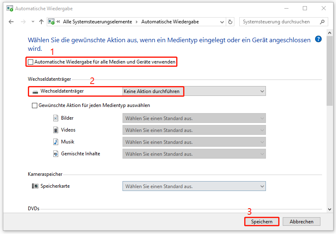
Task: Click the control panel icon in address bar
Action: coord(51,22)
